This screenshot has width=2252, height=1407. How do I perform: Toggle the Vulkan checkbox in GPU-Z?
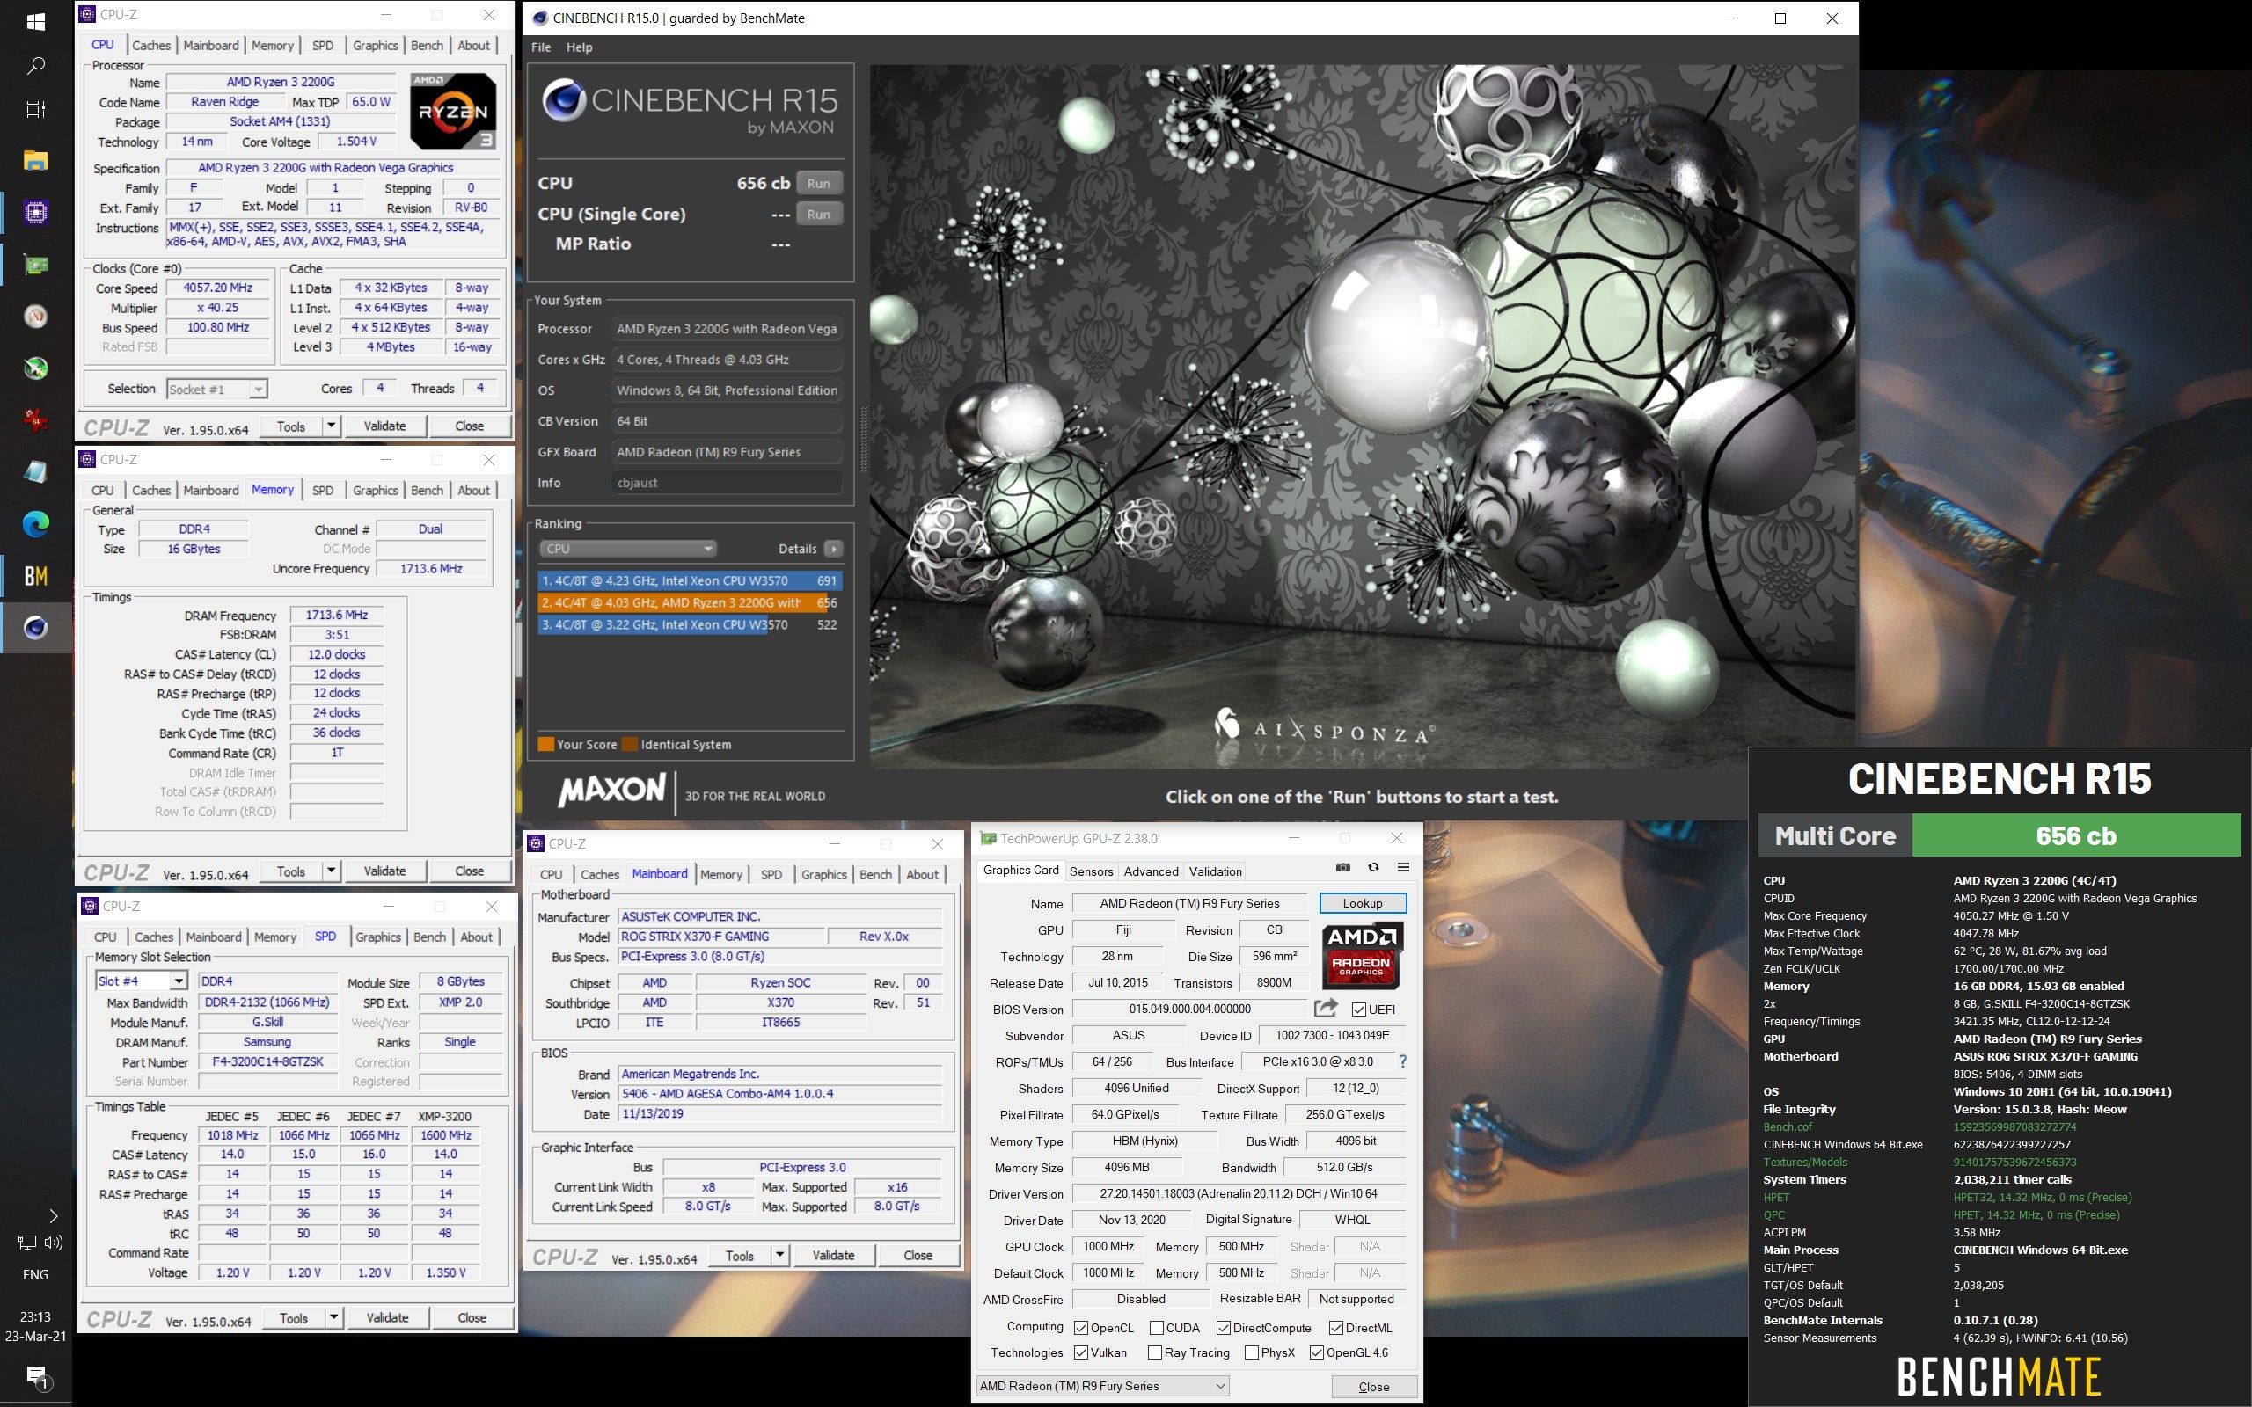pyautogui.click(x=1080, y=1352)
